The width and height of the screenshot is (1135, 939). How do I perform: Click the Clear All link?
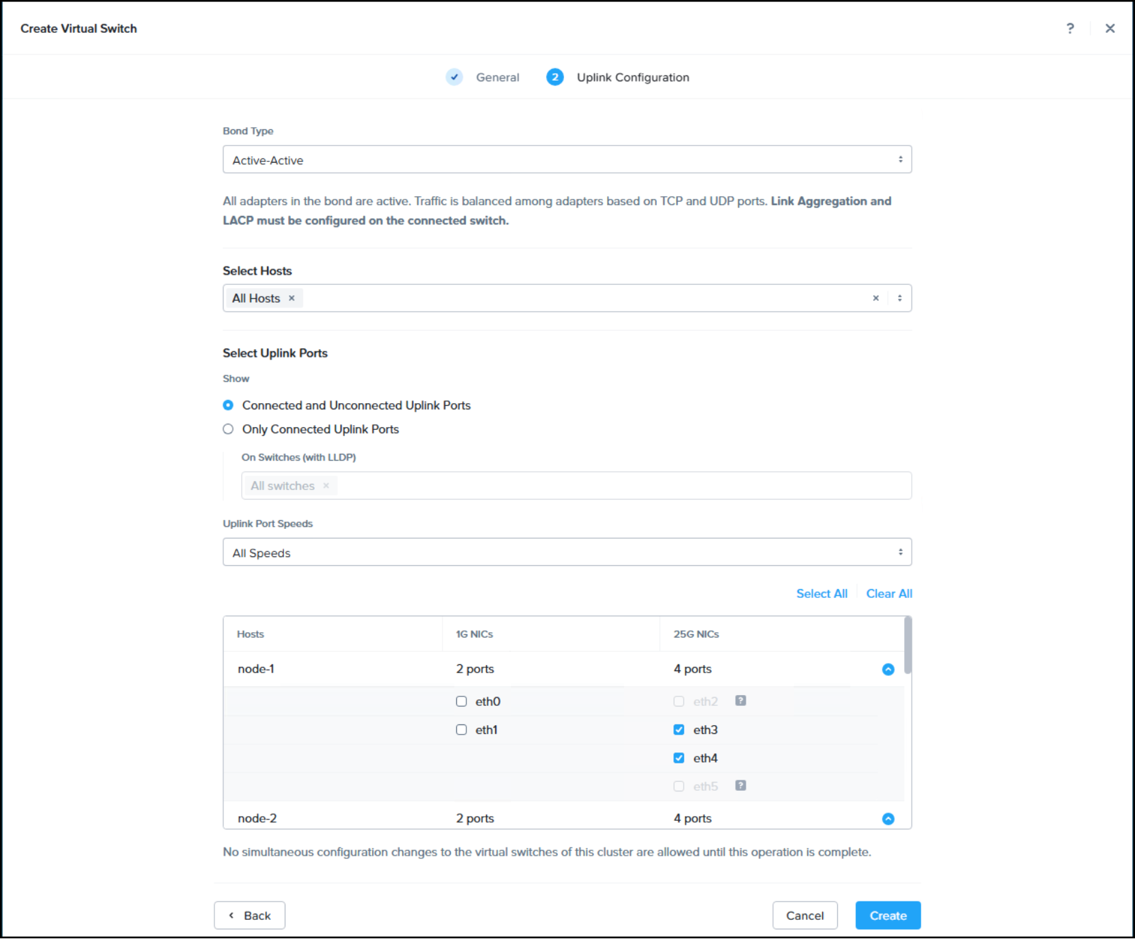point(889,593)
